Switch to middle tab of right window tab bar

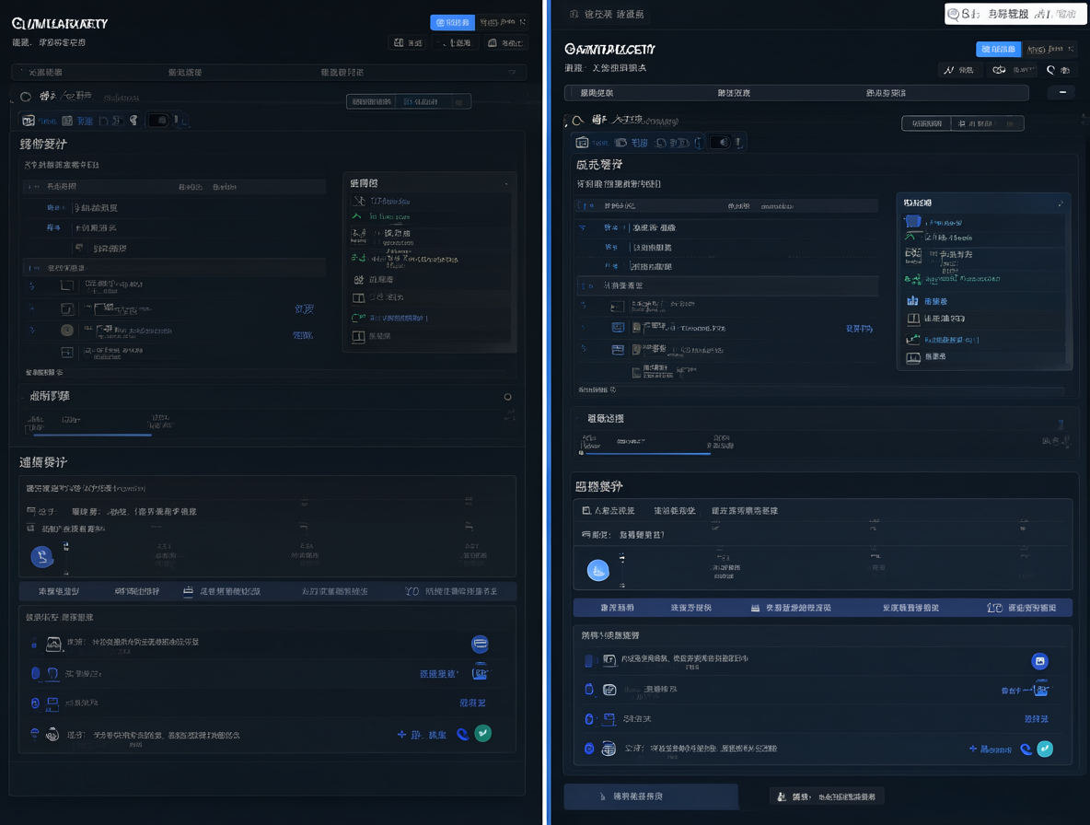pyautogui.click(x=734, y=92)
